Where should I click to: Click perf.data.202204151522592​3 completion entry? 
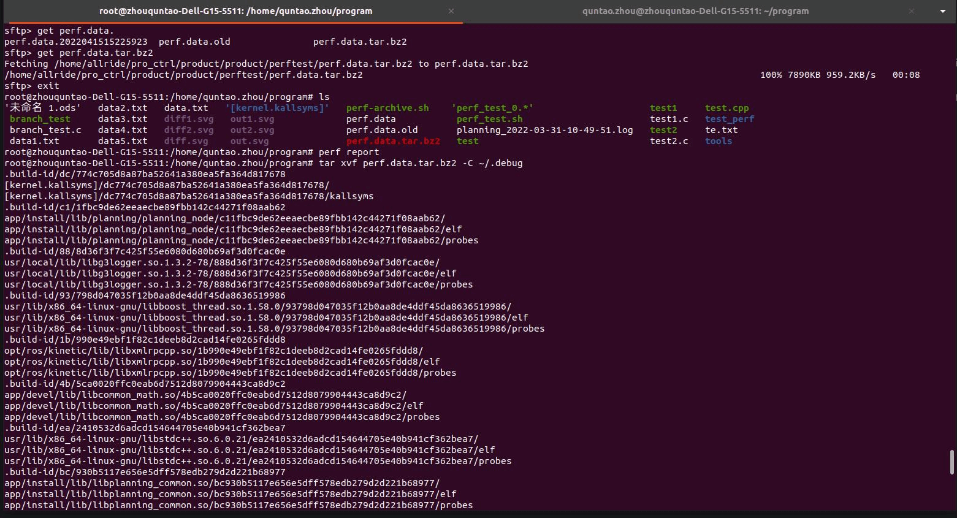pos(76,42)
